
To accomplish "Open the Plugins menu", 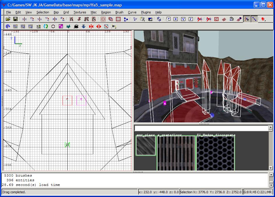I will click(146, 12).
